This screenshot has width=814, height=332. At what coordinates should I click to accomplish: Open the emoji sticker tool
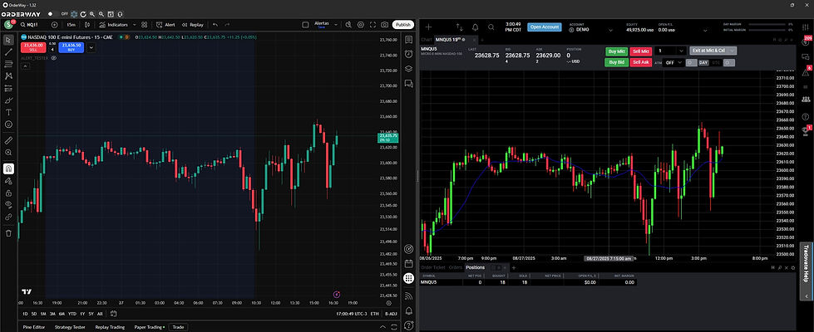[x=8, y=124]
